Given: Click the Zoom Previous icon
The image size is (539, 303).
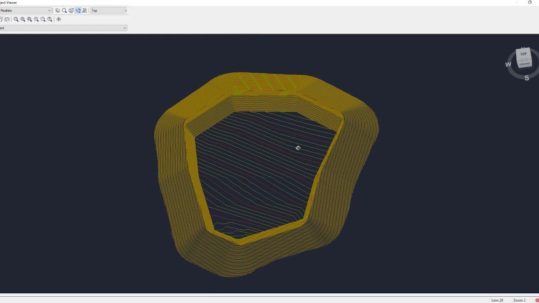Looking at the screenshot, I should tap(50, 19).
